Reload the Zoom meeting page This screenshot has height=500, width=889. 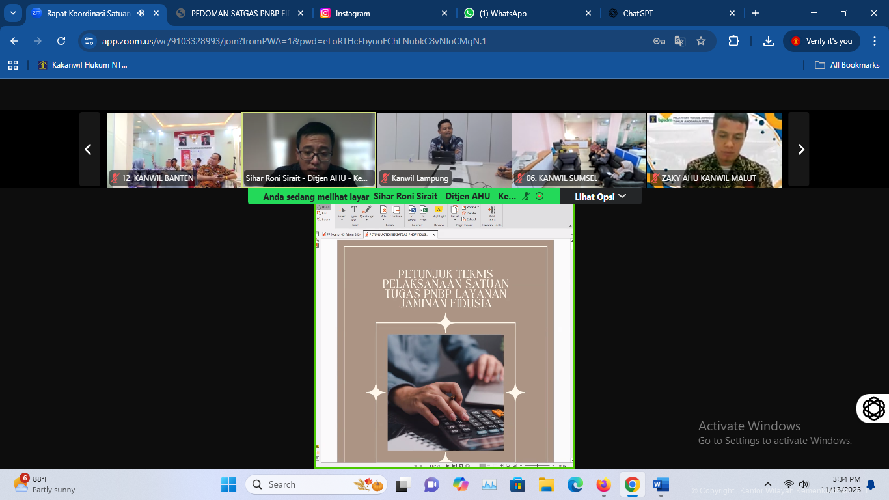tap(61, 41)
